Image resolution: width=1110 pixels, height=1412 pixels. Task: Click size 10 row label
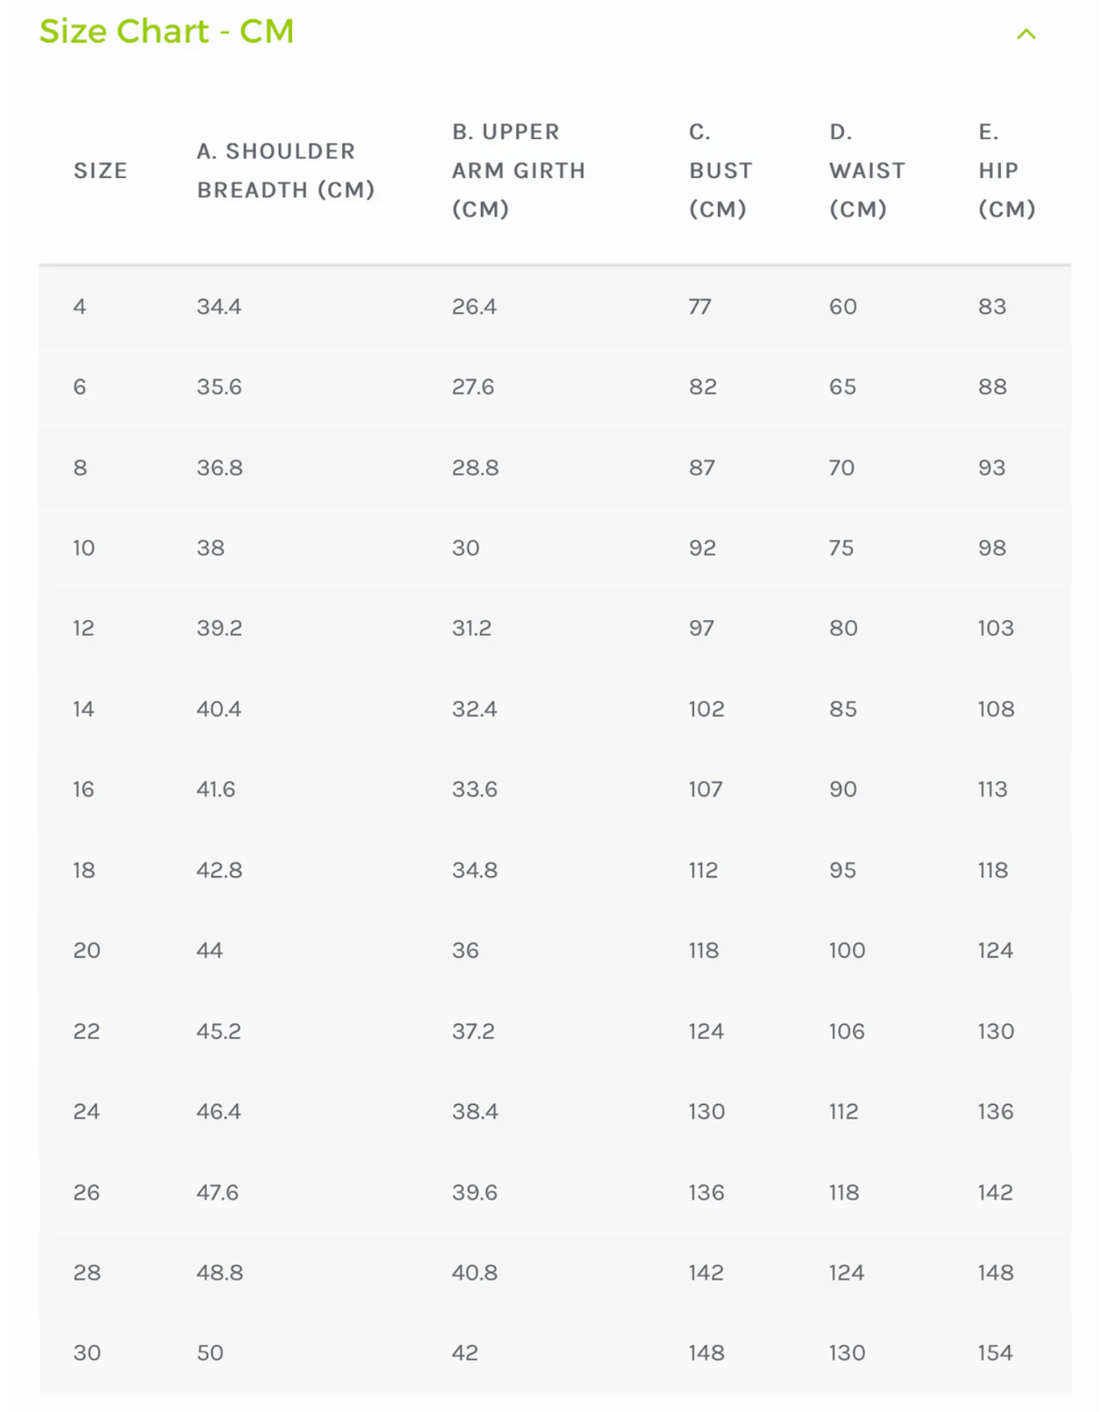tap(84, 548)
